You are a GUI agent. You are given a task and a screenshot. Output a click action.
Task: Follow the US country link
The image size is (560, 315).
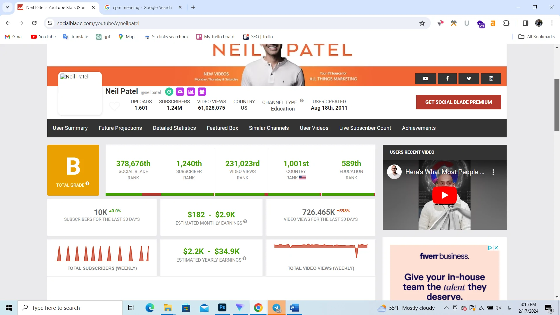(244, 108)
